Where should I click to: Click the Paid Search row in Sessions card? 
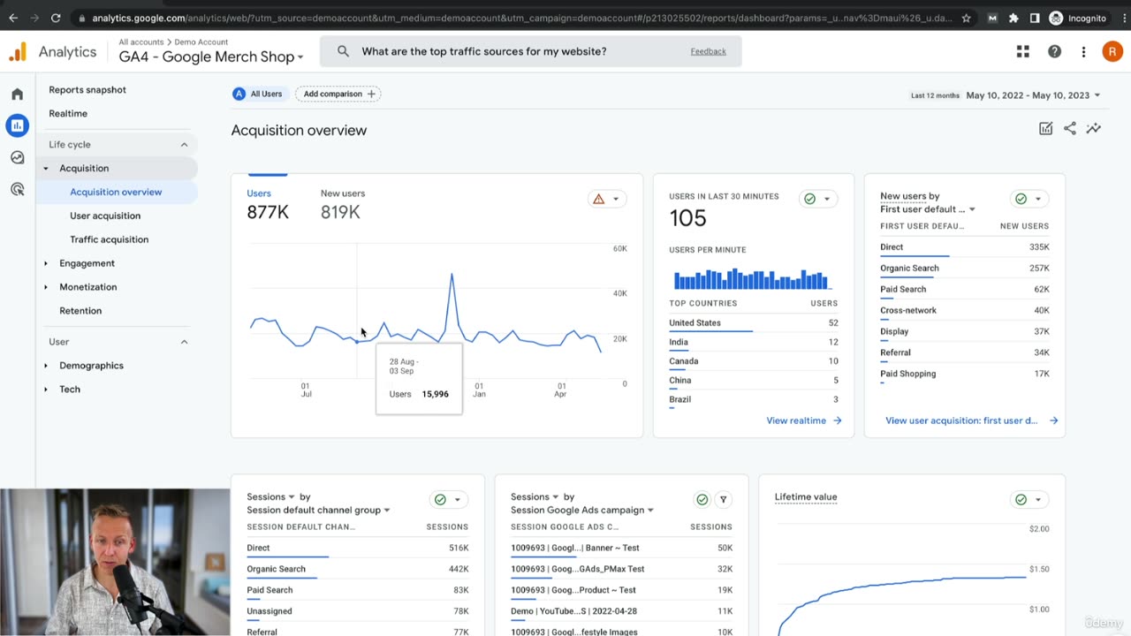pos(358,590)
